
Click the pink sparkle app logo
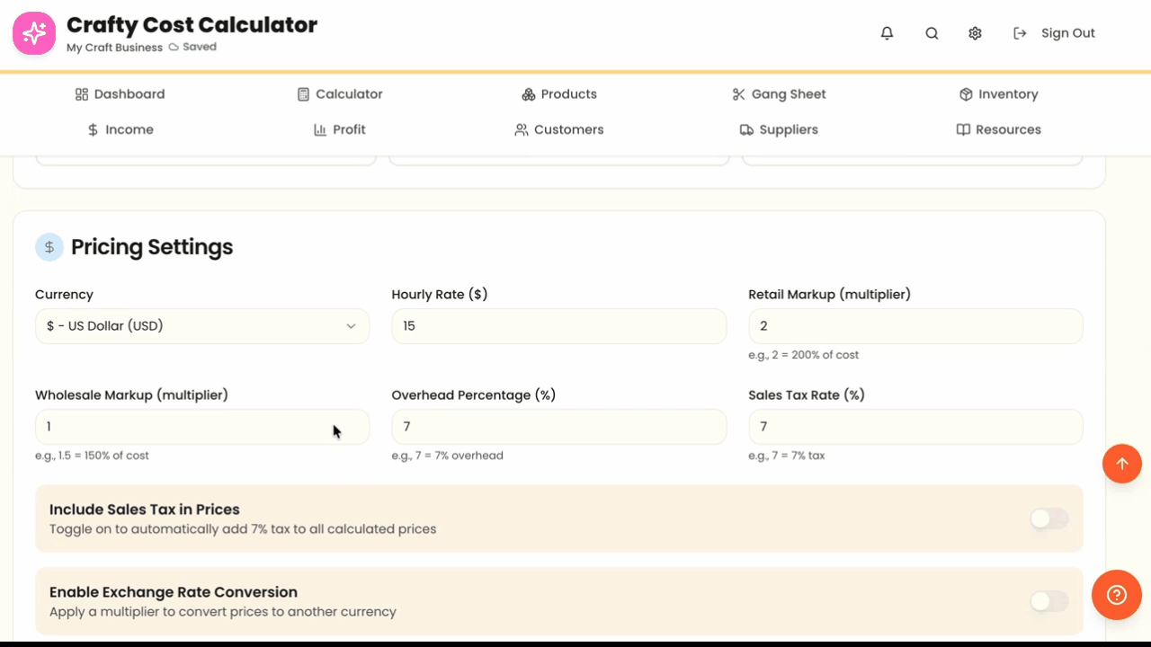click(34, 33)
